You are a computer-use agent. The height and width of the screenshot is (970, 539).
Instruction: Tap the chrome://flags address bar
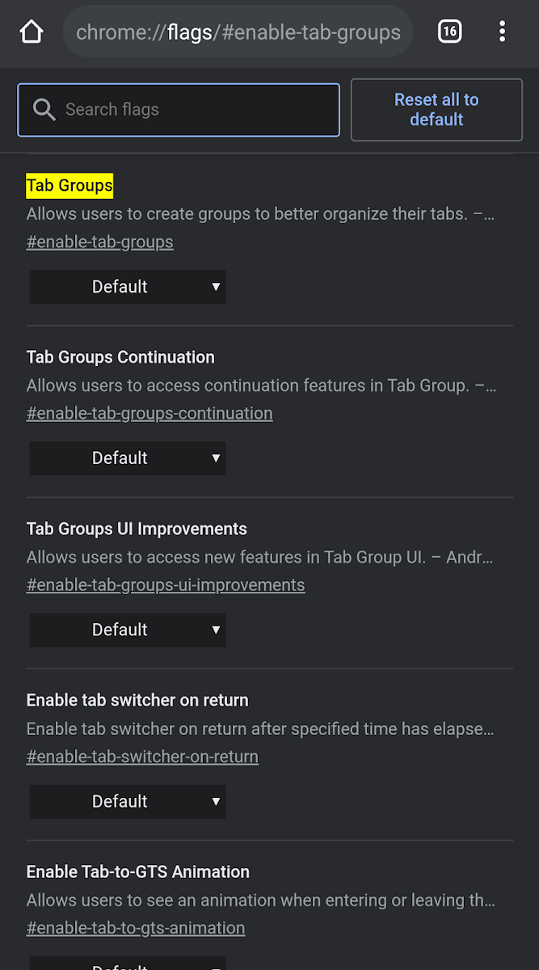238,32
